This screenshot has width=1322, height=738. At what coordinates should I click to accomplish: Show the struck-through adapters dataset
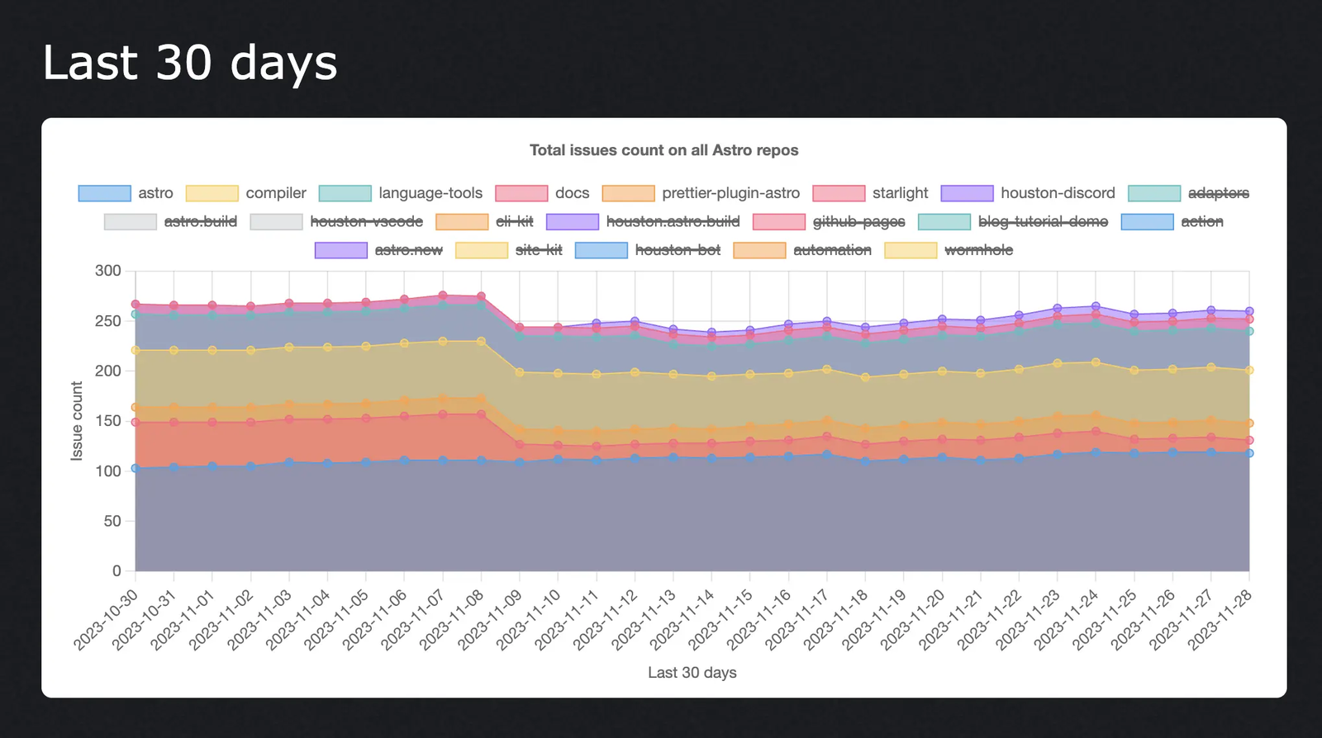click(1154, 193)
